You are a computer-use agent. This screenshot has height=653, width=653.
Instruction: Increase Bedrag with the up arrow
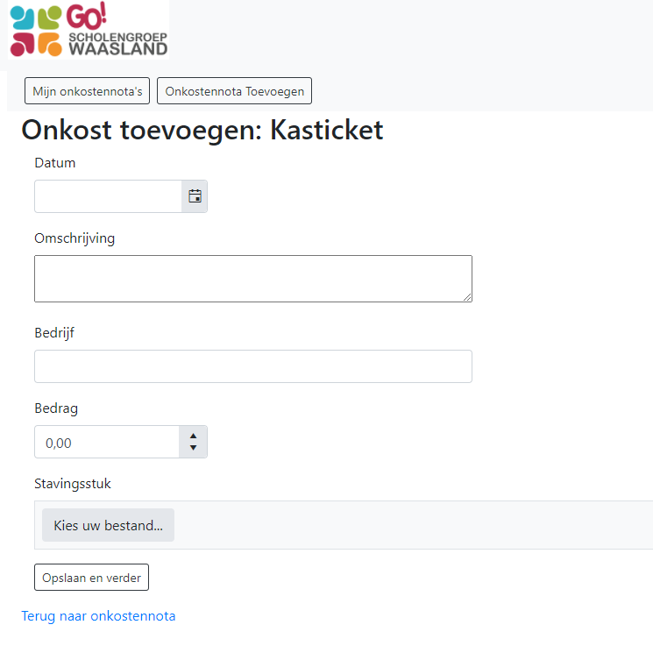[x=193, y=436]
